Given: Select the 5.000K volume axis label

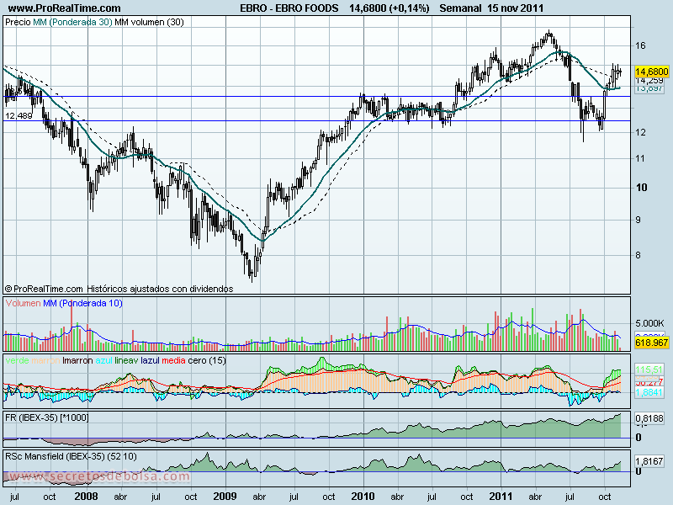Looking at the screenshot, I should pyautogui.click(x=649, y=323).
